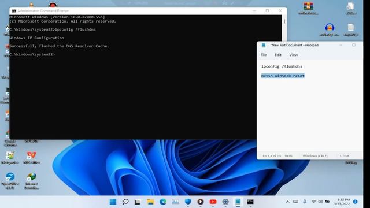Open the round media player icon on taskbar
Image resolution: width=370 pixels, height=208 pixels.
[201, 202]
